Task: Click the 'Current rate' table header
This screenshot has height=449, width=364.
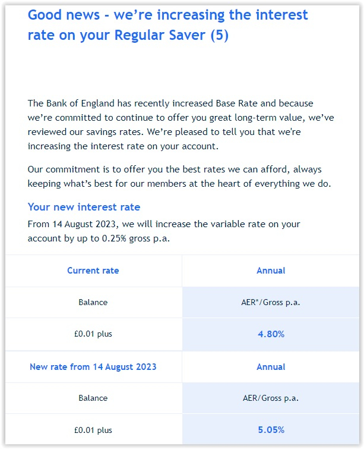Action: [x=93, y=271]
